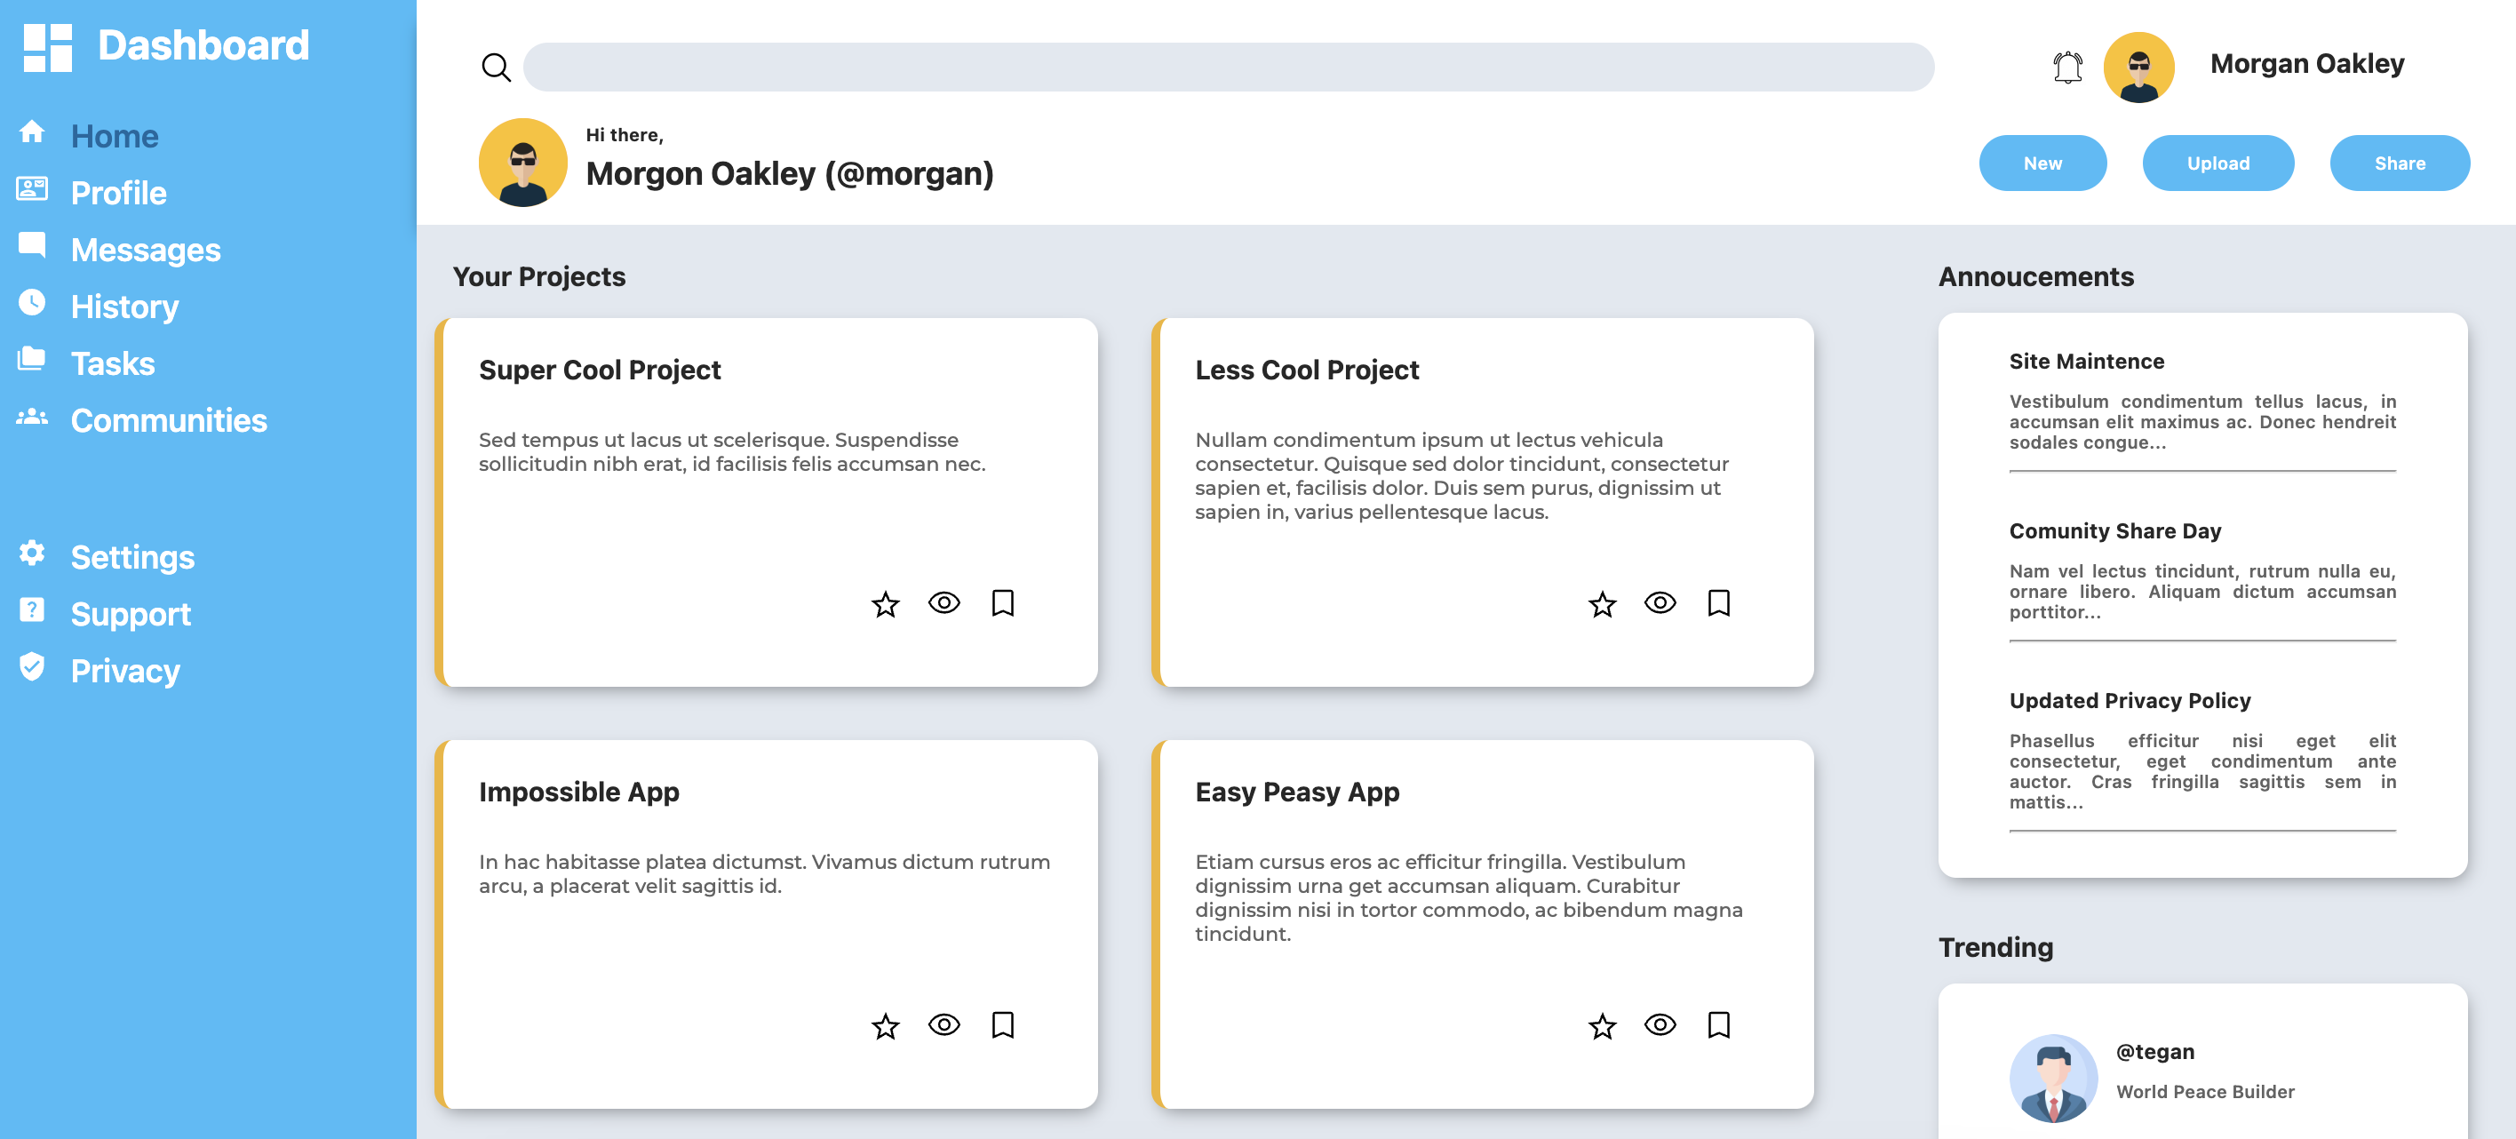Click the New button
Viewport: 2516px width, 1139px height.
pos(2042,163)
